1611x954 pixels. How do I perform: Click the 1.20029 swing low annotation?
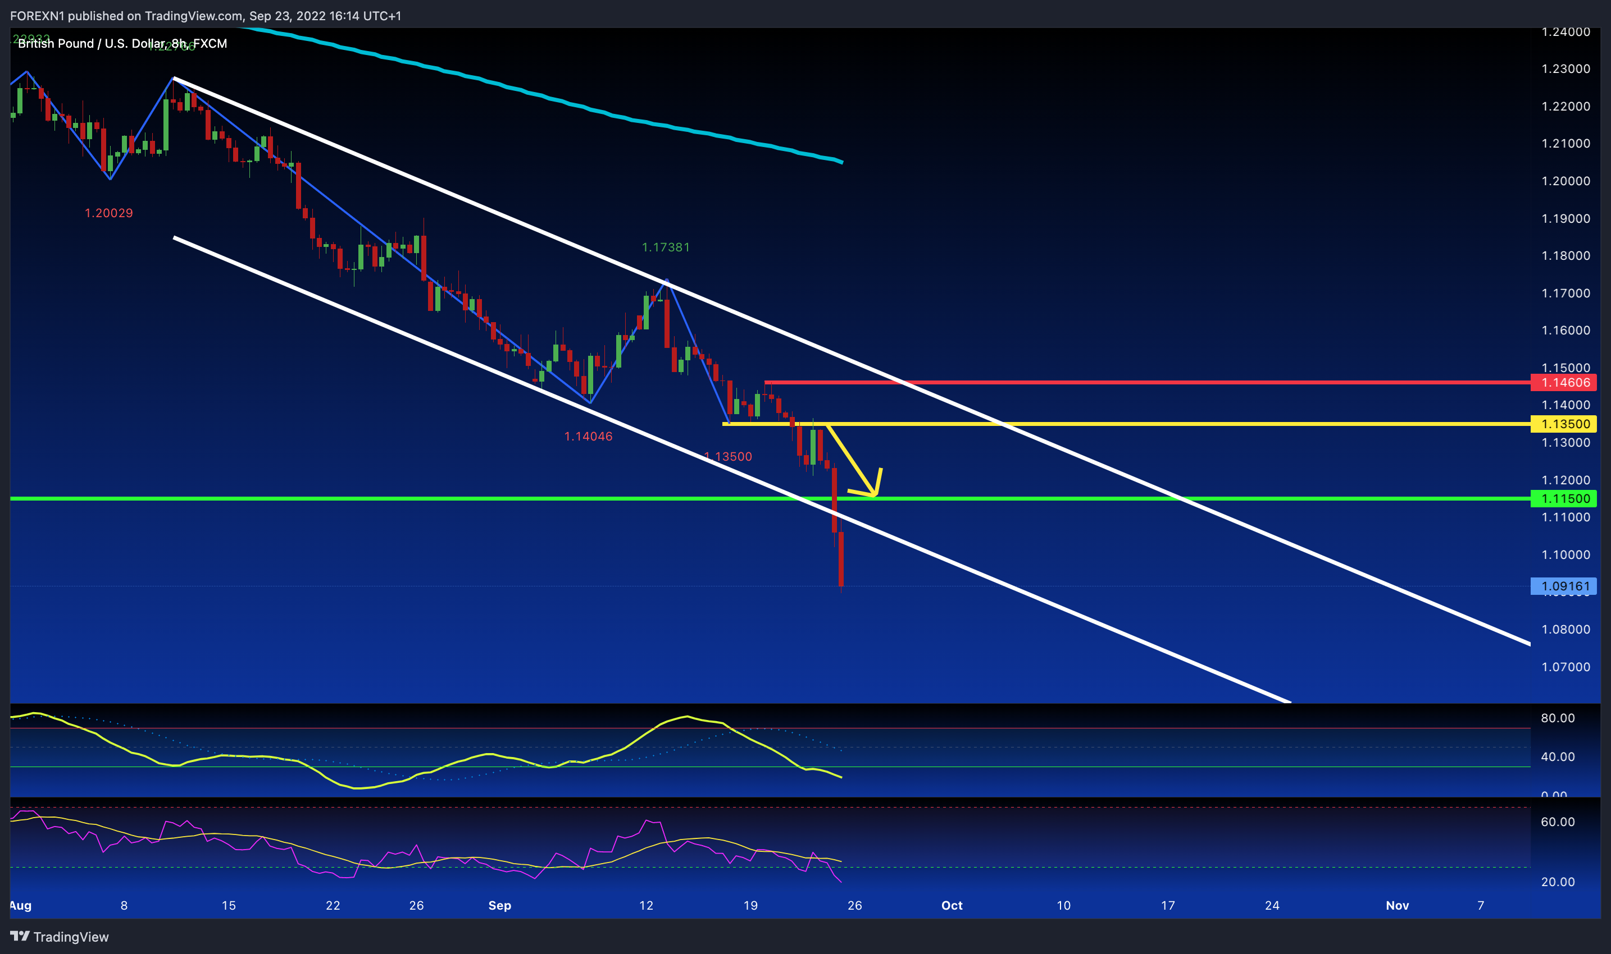(x=109, y=213)
